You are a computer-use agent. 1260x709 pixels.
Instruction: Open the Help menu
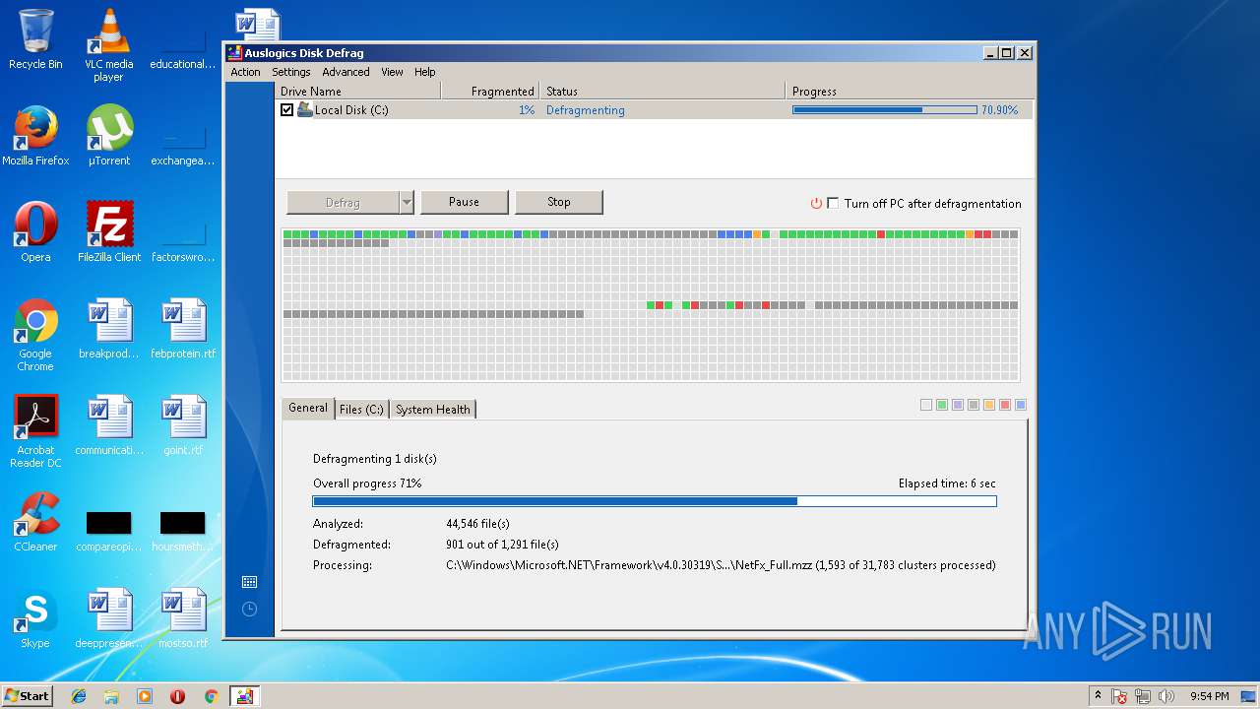(424, 72)
